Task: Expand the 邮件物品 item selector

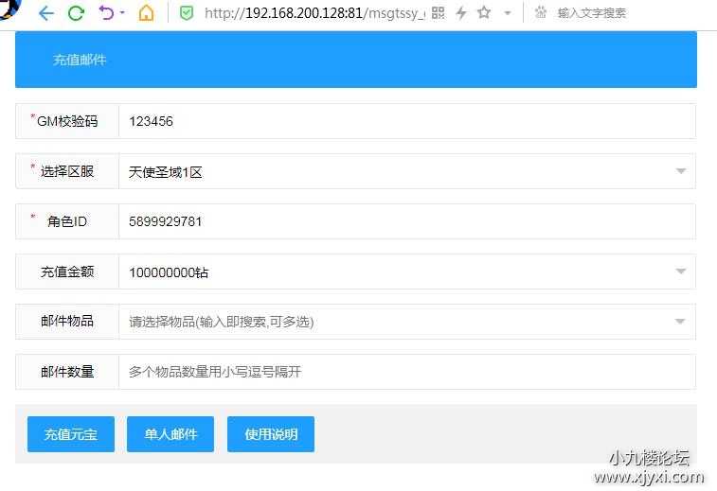Action: point(680,322)
